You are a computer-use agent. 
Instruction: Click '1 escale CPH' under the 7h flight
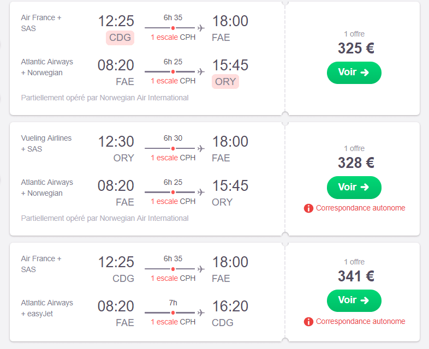[x=173, y=322]
